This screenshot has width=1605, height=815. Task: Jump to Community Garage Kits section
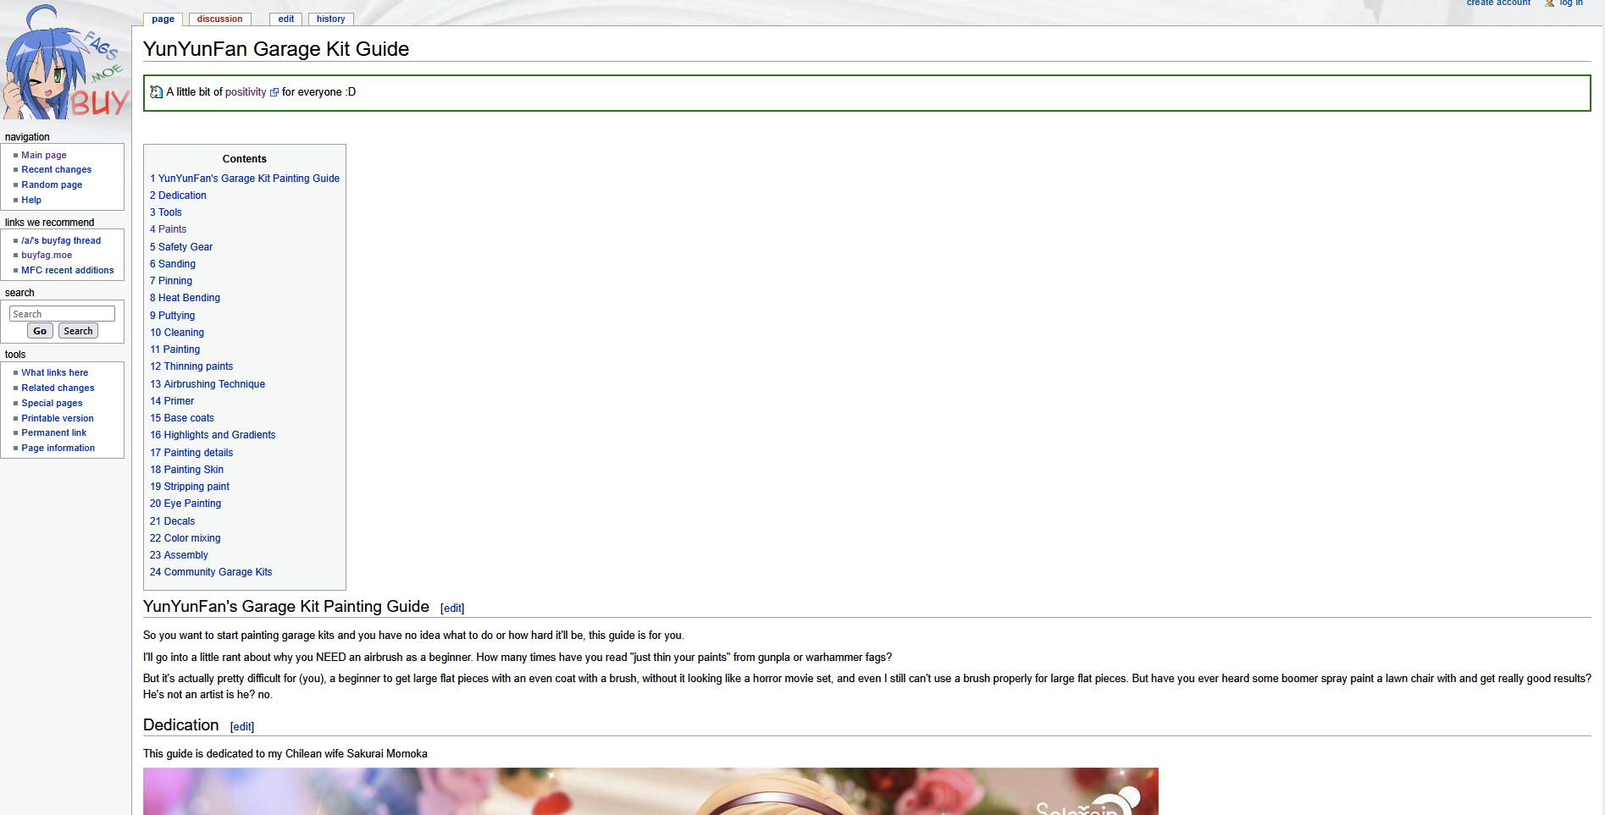[211, 572]
